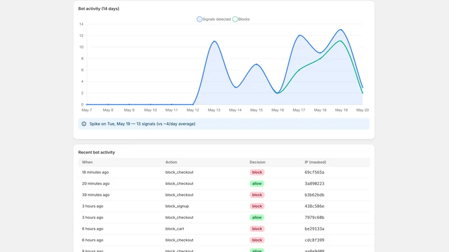Select IP 7979c60b

coord(314,217)
